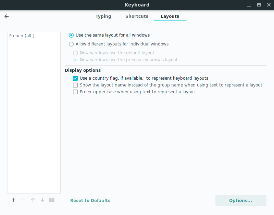The width and height of the screenshot is (274, 215).
Task: Switch to the Typing tab
Action: pyautogui.click(x=103, y=16)
